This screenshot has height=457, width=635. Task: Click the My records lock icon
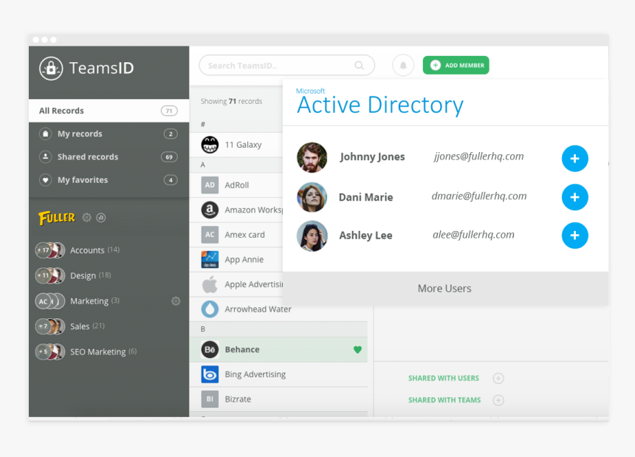click(x=45, y=134)
